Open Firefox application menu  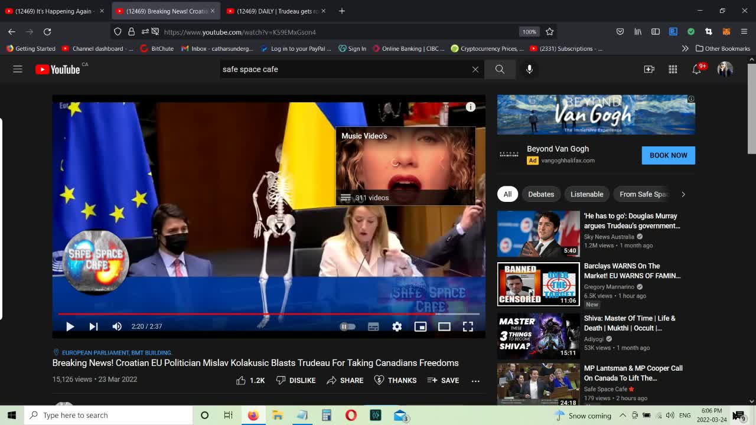tap(744, 32)
